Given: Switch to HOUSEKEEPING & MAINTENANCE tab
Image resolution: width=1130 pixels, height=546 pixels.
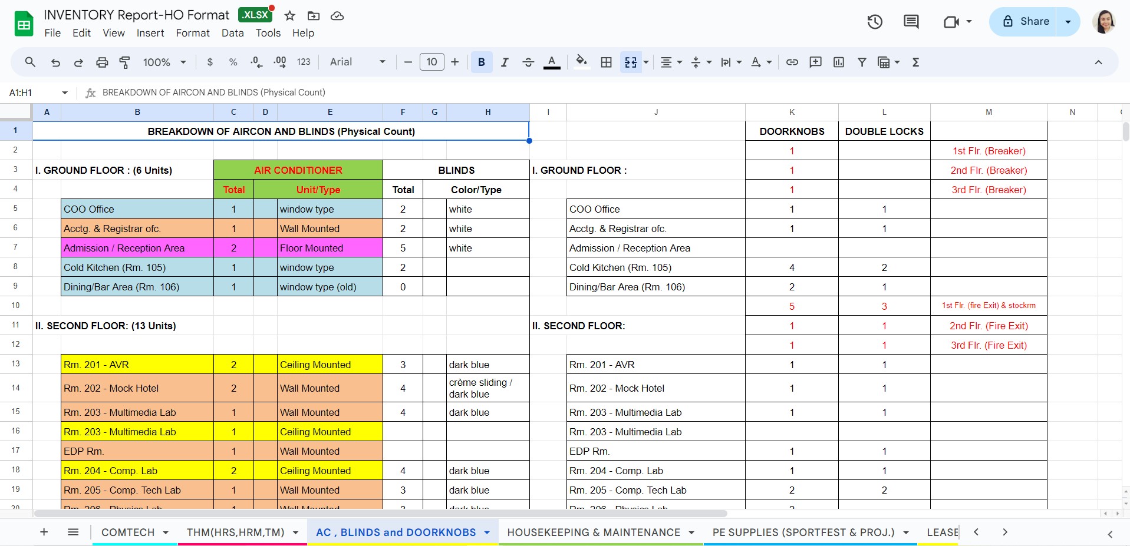Looking at the screenshot, I should [601, 532].
